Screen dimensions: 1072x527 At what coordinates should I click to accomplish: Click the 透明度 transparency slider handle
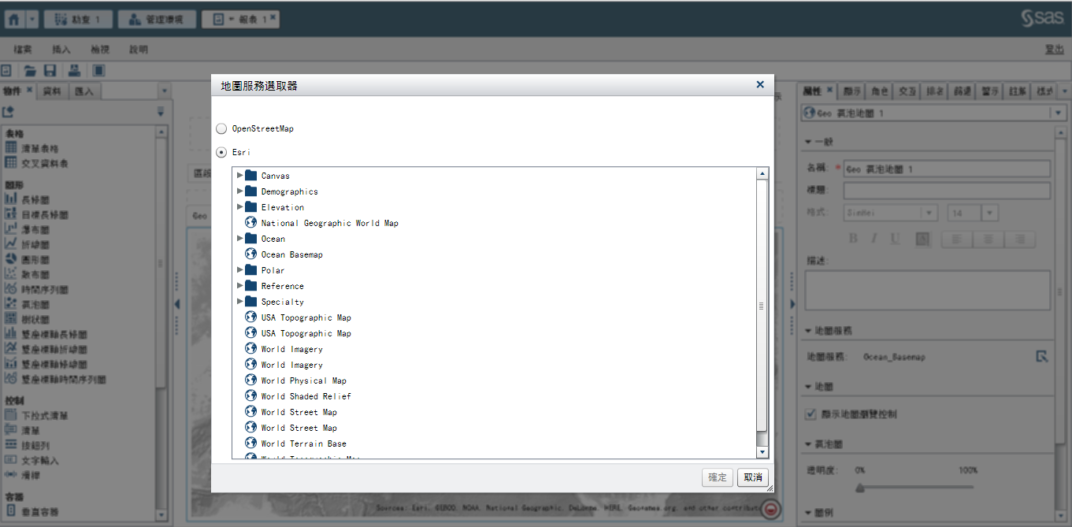[859, 488]
